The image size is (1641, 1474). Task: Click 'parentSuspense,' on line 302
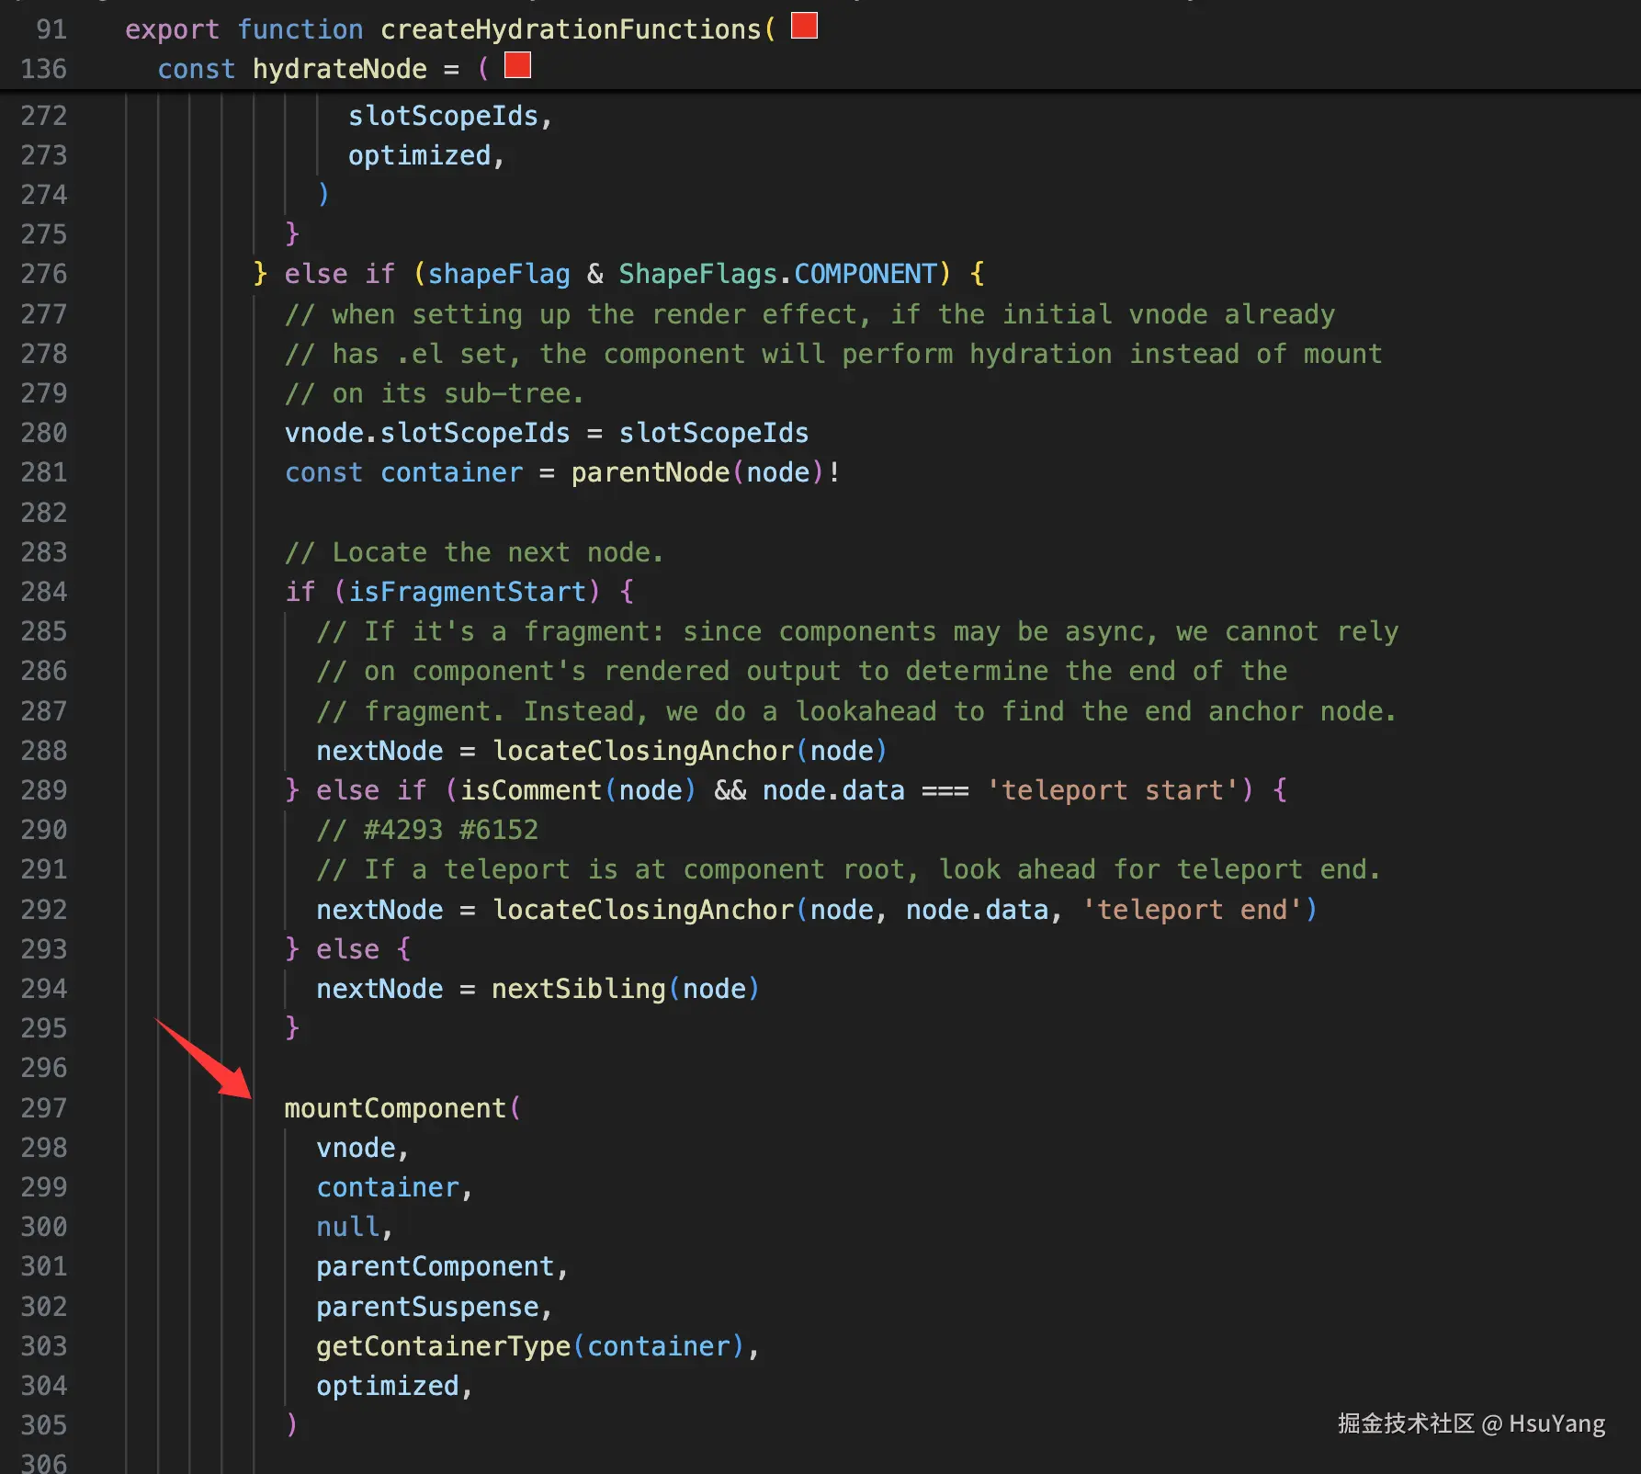click(x=435, y=1307)
